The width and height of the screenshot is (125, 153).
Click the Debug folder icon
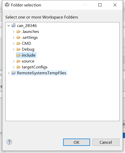pos(18,49)
